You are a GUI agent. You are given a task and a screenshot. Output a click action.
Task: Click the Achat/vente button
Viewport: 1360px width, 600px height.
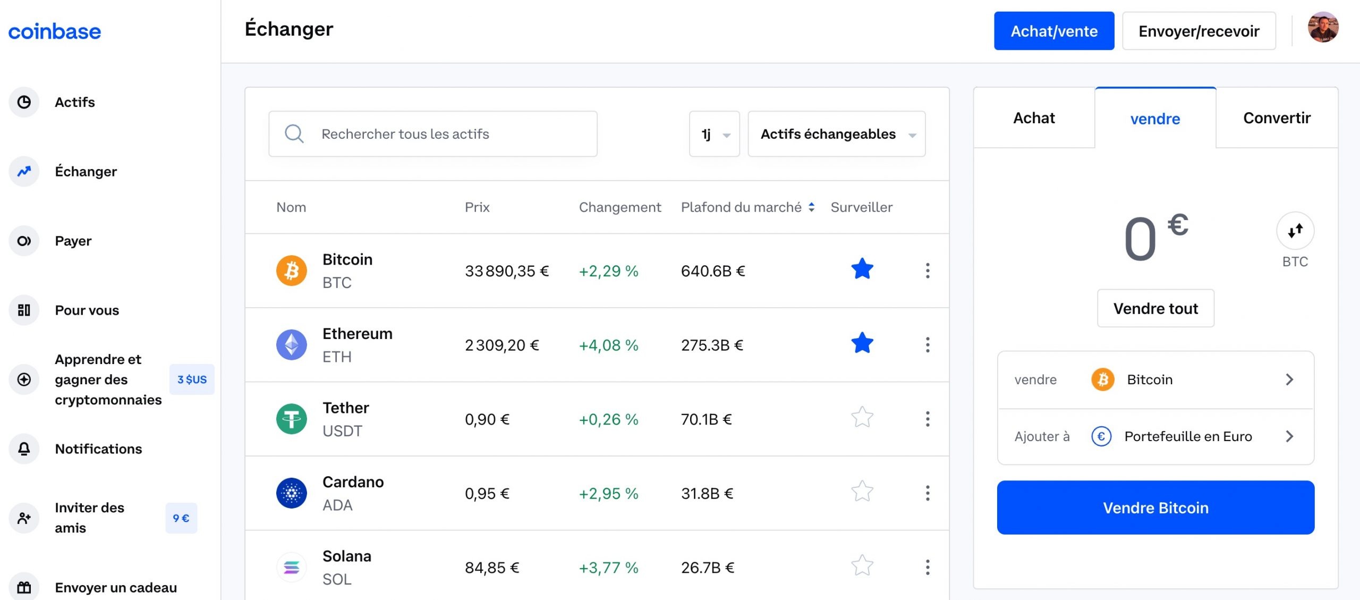[1054, 31]
